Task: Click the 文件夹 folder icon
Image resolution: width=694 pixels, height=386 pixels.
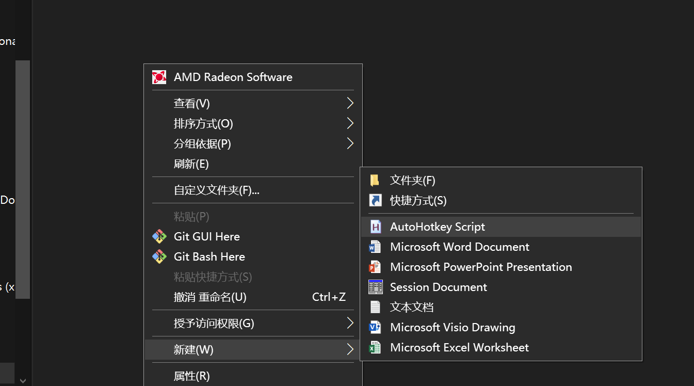Action: (375, 180)
